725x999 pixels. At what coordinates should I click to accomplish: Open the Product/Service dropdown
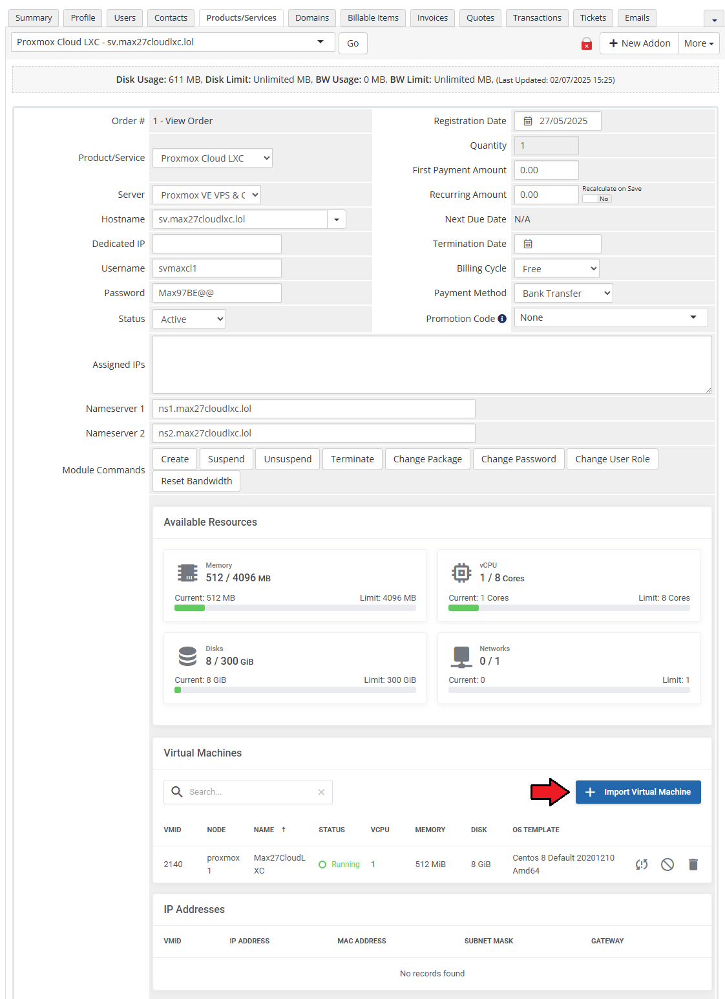[213, 158]
